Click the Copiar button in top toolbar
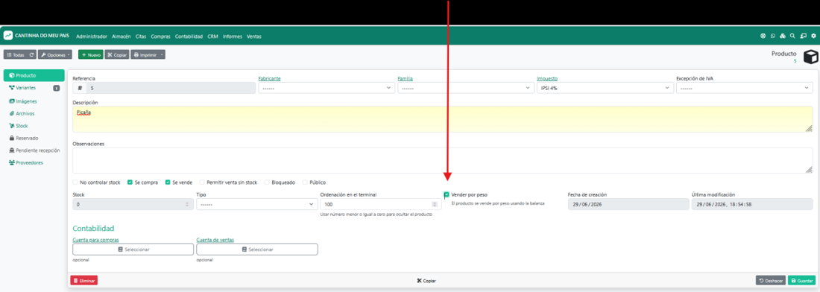Image resolution: width=820 pixels, height=292 pixels. (116, 54)
